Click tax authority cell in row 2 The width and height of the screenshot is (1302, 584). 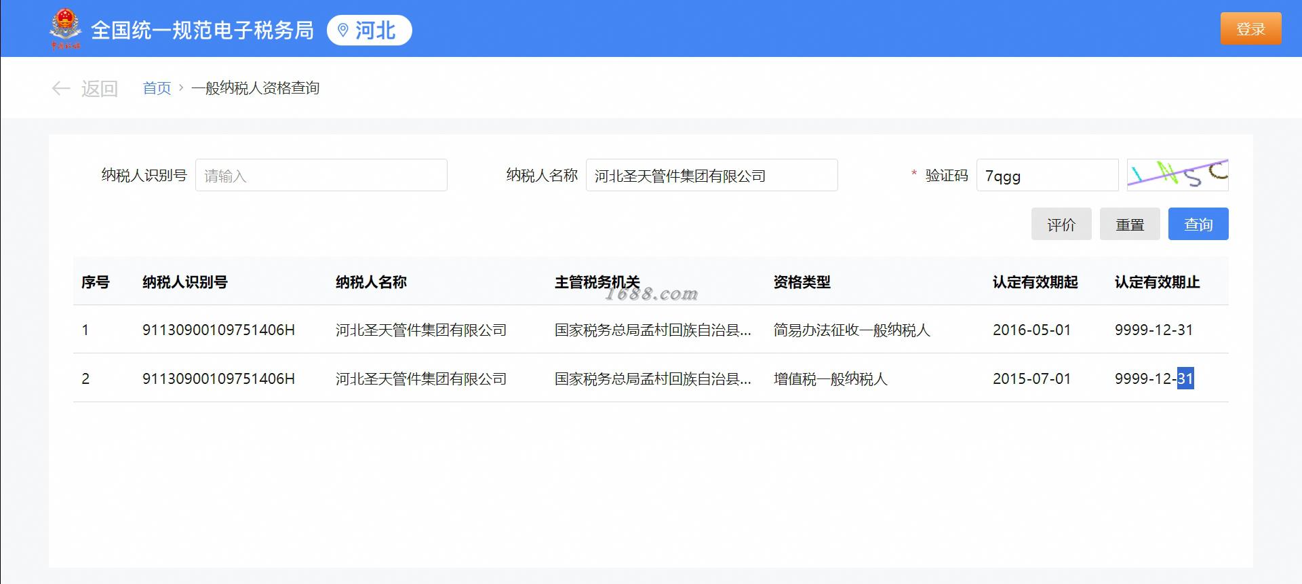[x=653, y=379]
